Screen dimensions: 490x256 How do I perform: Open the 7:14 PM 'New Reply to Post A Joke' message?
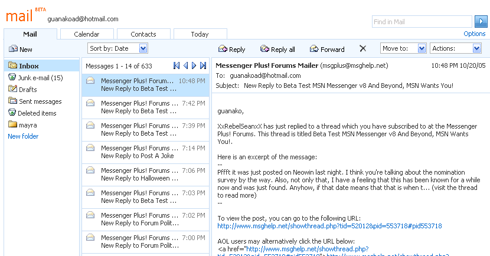(x=145, y=152)
